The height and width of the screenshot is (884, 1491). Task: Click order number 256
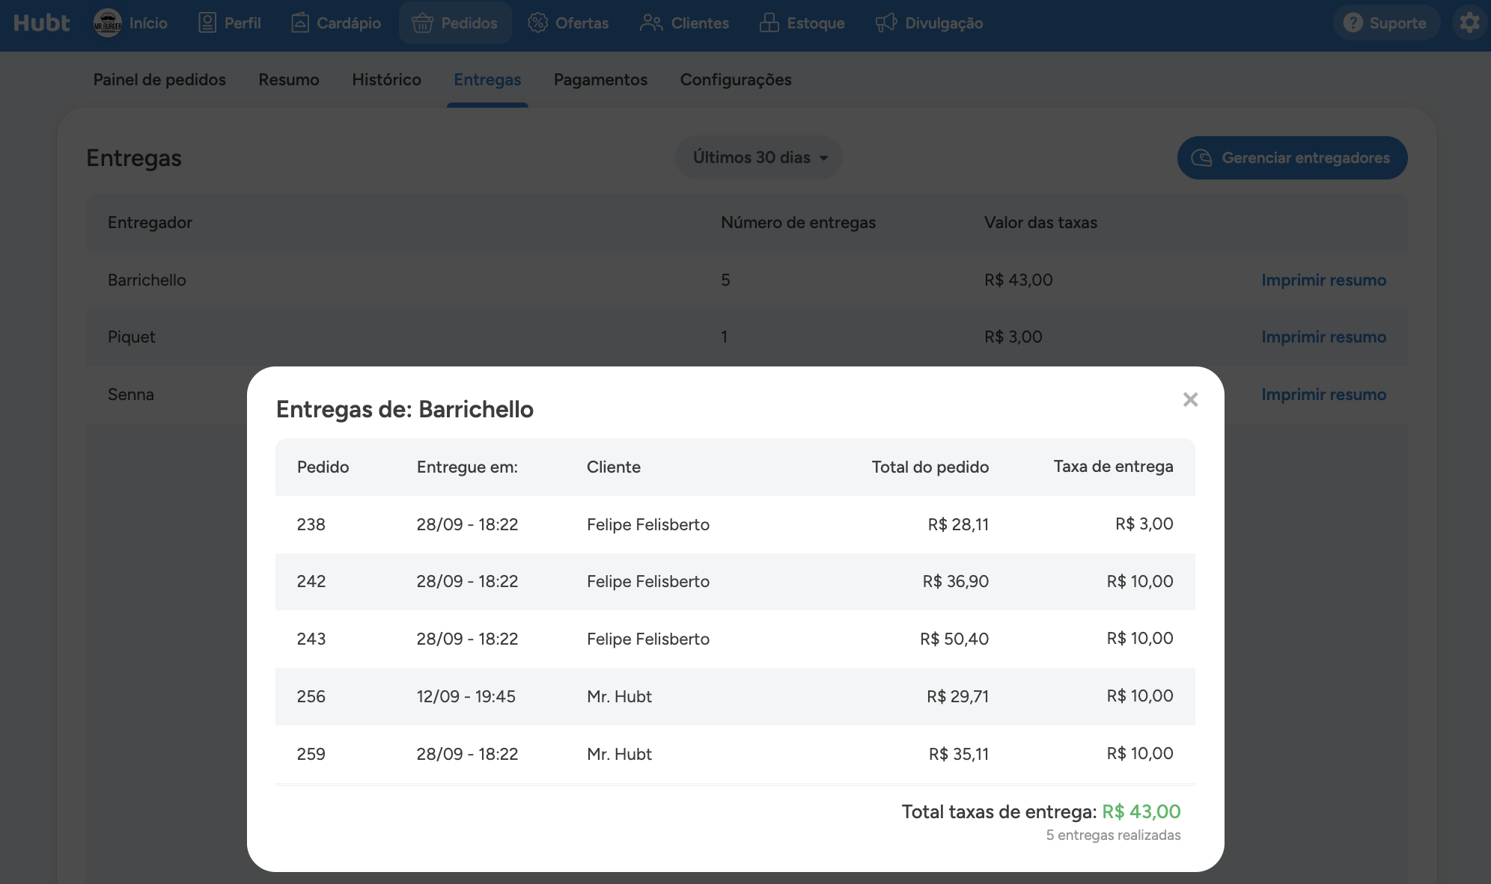tap(311, 696)
